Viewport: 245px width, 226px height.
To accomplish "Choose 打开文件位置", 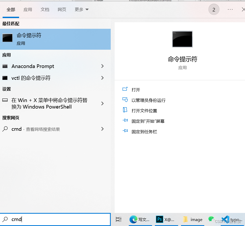I will [x=144, y=111].
